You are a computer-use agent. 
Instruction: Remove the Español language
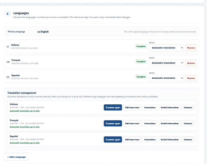tap(191, 78)
